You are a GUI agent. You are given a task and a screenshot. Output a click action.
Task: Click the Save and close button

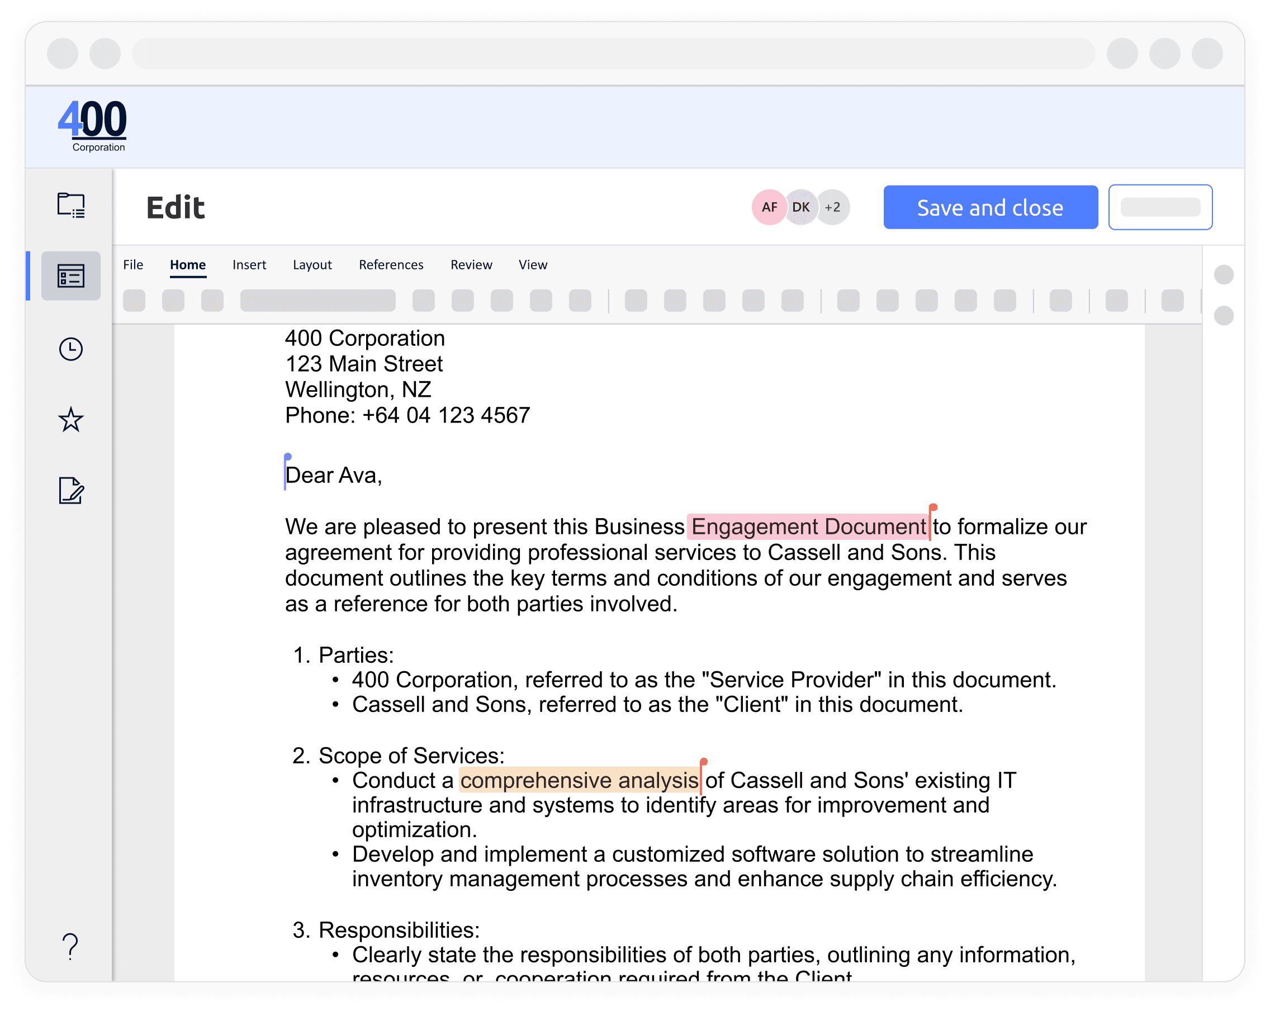pos(990,207)
